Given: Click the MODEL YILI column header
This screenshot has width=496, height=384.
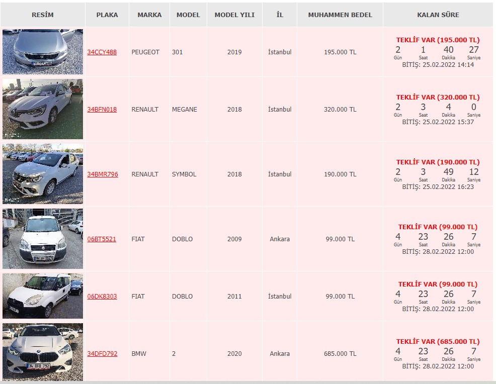Looking at the screenshot, I should click(x=234, y=15).
